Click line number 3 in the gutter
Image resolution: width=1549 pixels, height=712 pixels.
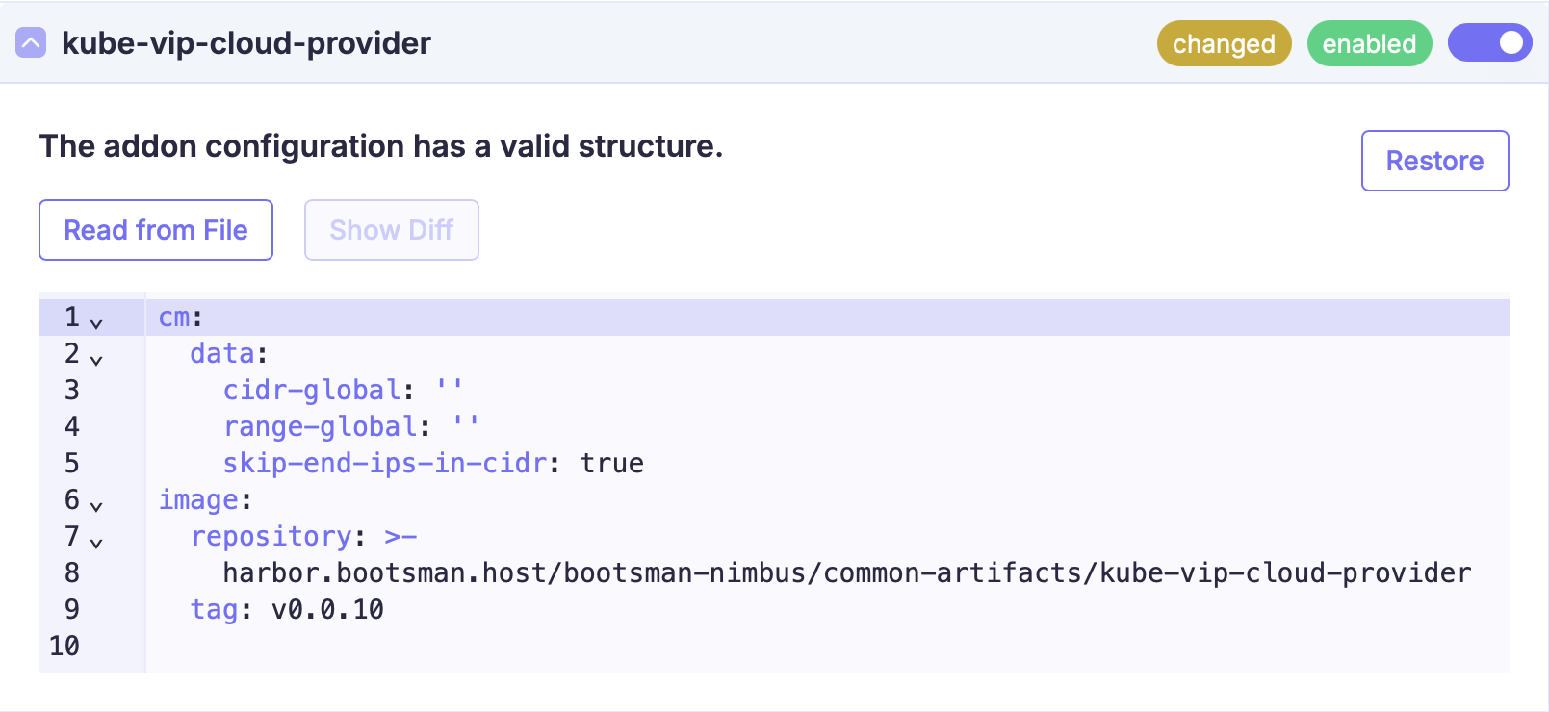click(x=72, y=390)
